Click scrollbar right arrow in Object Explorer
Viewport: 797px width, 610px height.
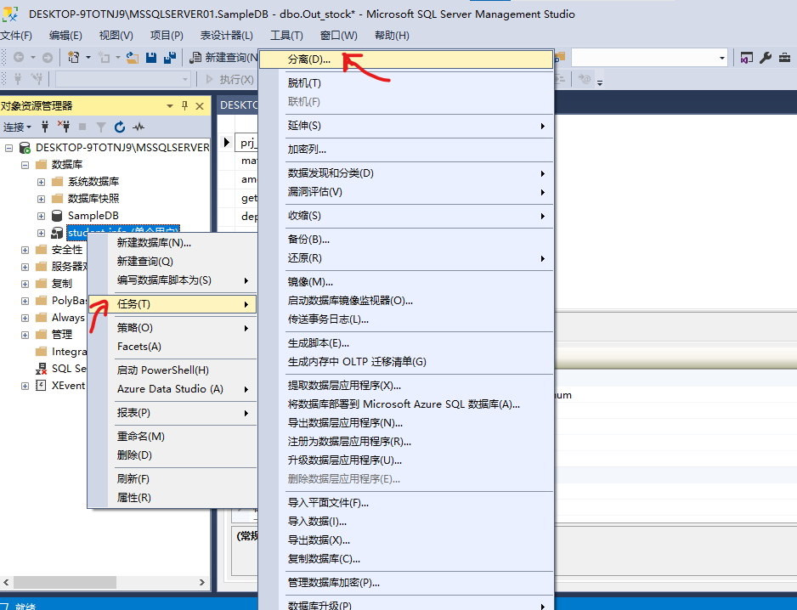pyautogui.click(x=201, y=582)
